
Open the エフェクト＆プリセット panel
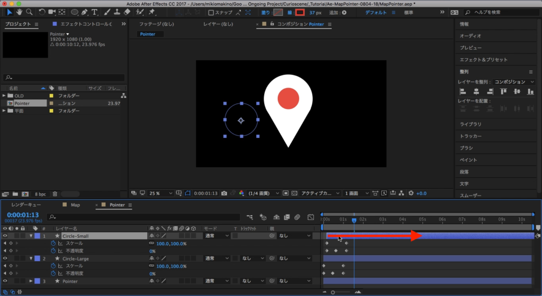point(483,60)
